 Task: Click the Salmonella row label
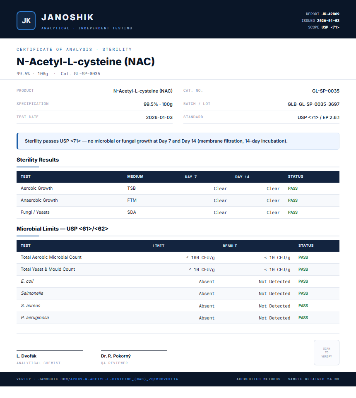[32, 293]
